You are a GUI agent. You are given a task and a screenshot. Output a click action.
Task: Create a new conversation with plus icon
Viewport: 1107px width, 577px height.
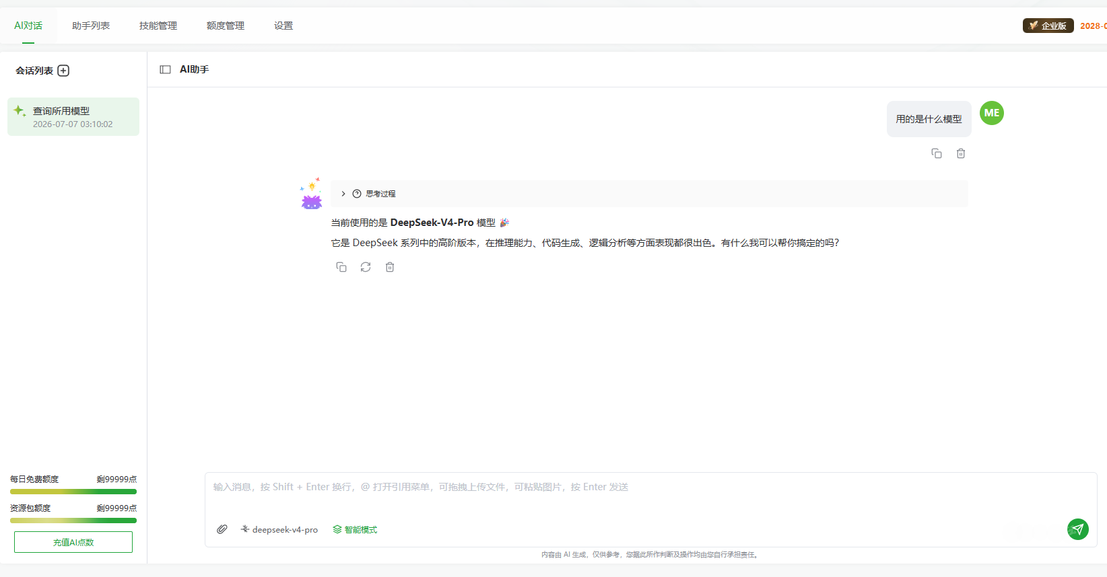[63, 71]
